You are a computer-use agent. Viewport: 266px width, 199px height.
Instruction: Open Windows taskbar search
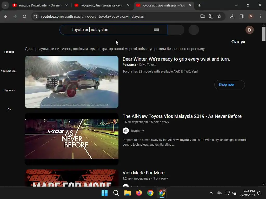coord(116,193)
